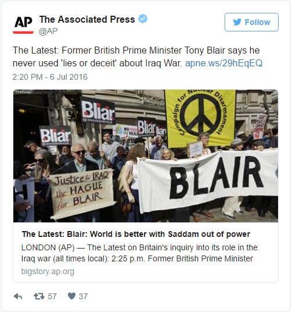View the 57 retweets count
Viewport: 292px width, 312px height.
click(x=52, y=296)
